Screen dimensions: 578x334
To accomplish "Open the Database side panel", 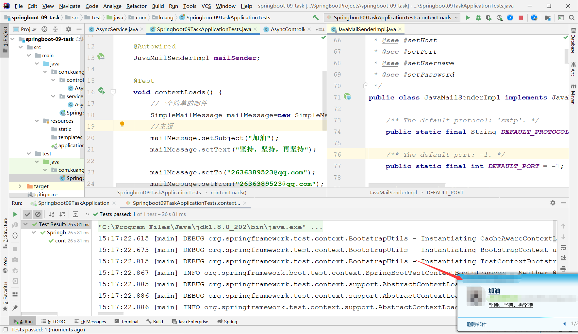I will [573, 41].
